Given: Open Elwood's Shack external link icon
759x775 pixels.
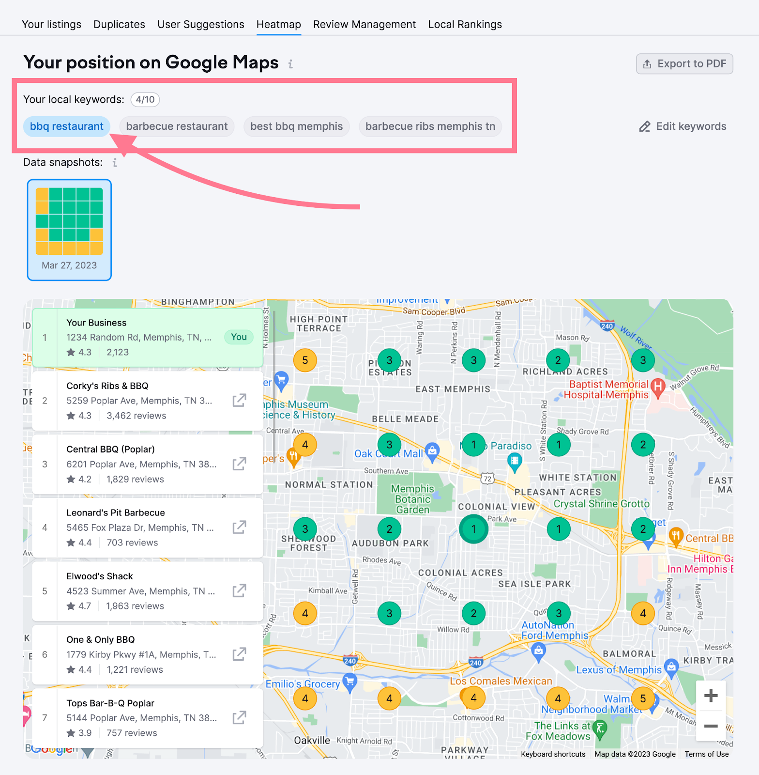Looking at the screenshot, I should point(239,591).
